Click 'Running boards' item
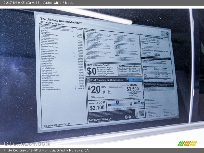Image resolution: width=204 pixels, height=153 pixels. point(46,55)
